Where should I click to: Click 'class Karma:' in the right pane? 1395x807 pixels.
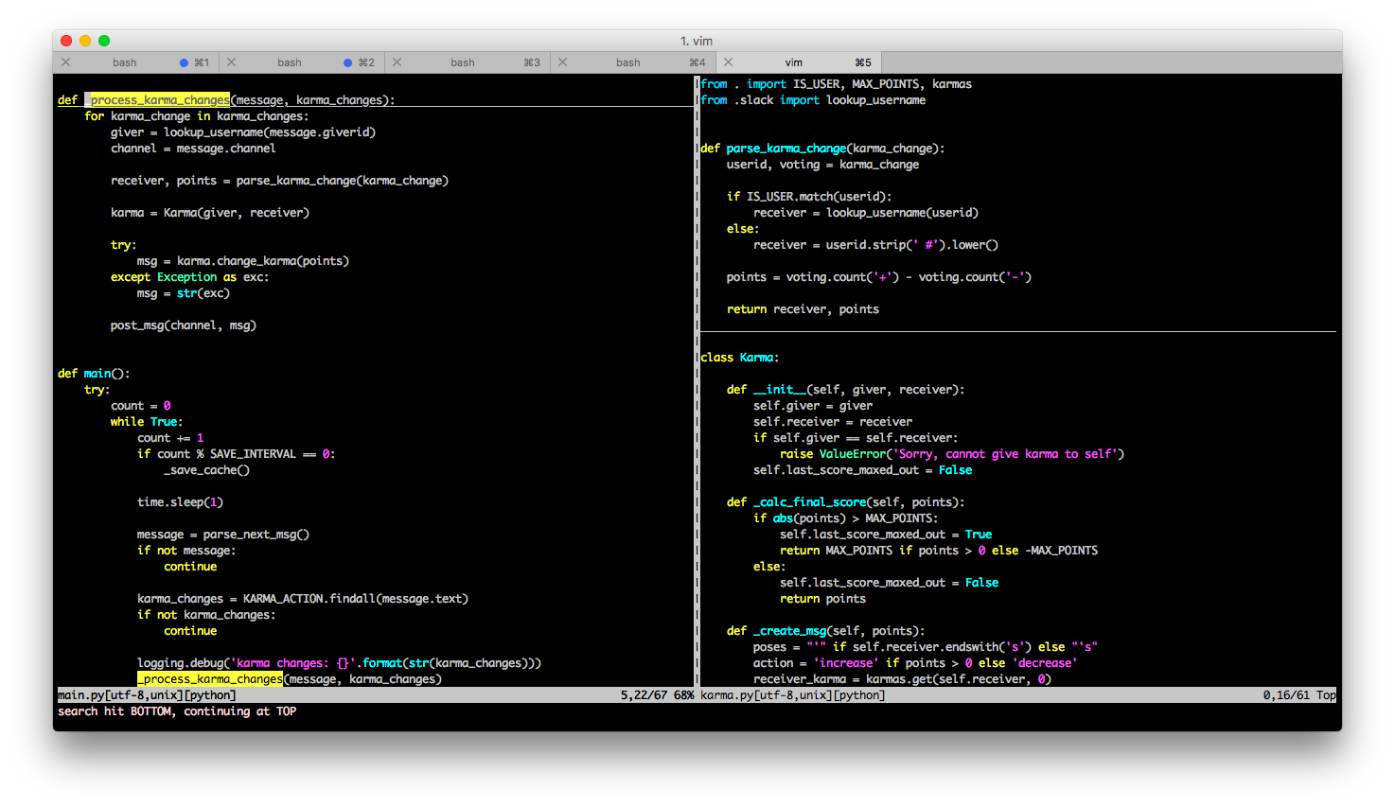(x=739, y=358)
